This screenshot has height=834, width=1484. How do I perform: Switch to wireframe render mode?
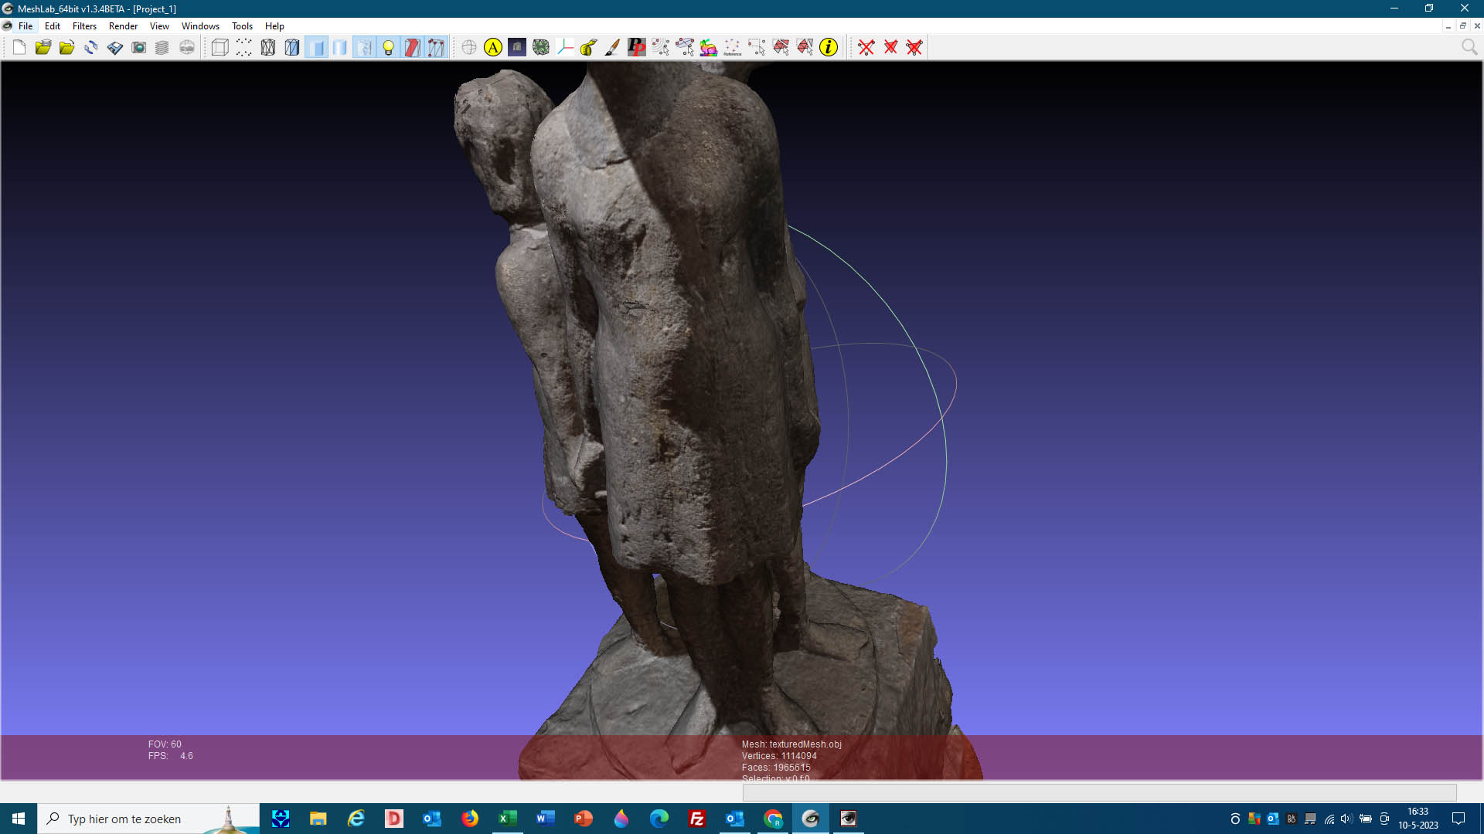(268, 48)
